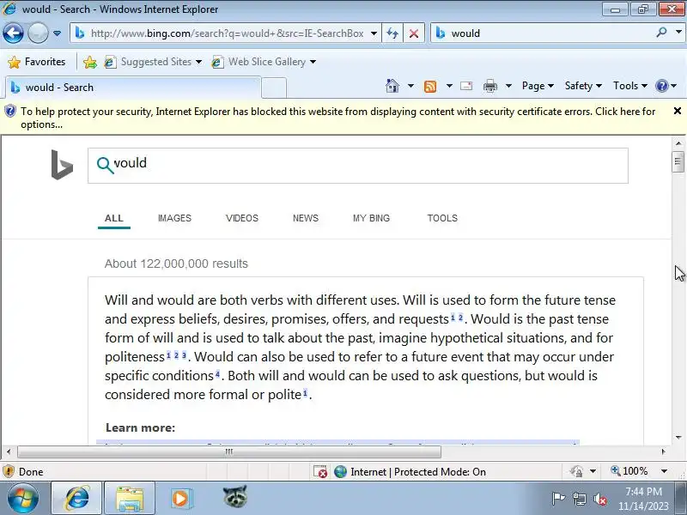Open the Safety menu

click(583, 86)
